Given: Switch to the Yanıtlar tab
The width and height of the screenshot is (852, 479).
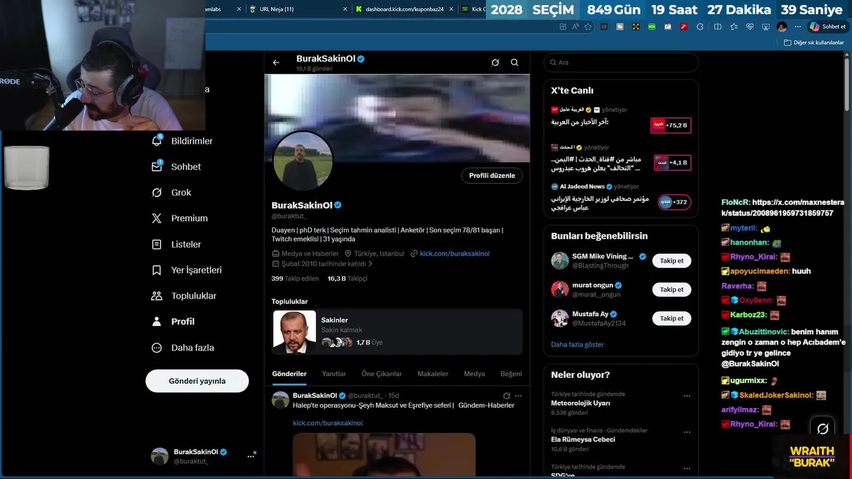Looking at the screenshot, I should [x=334, y=374].
